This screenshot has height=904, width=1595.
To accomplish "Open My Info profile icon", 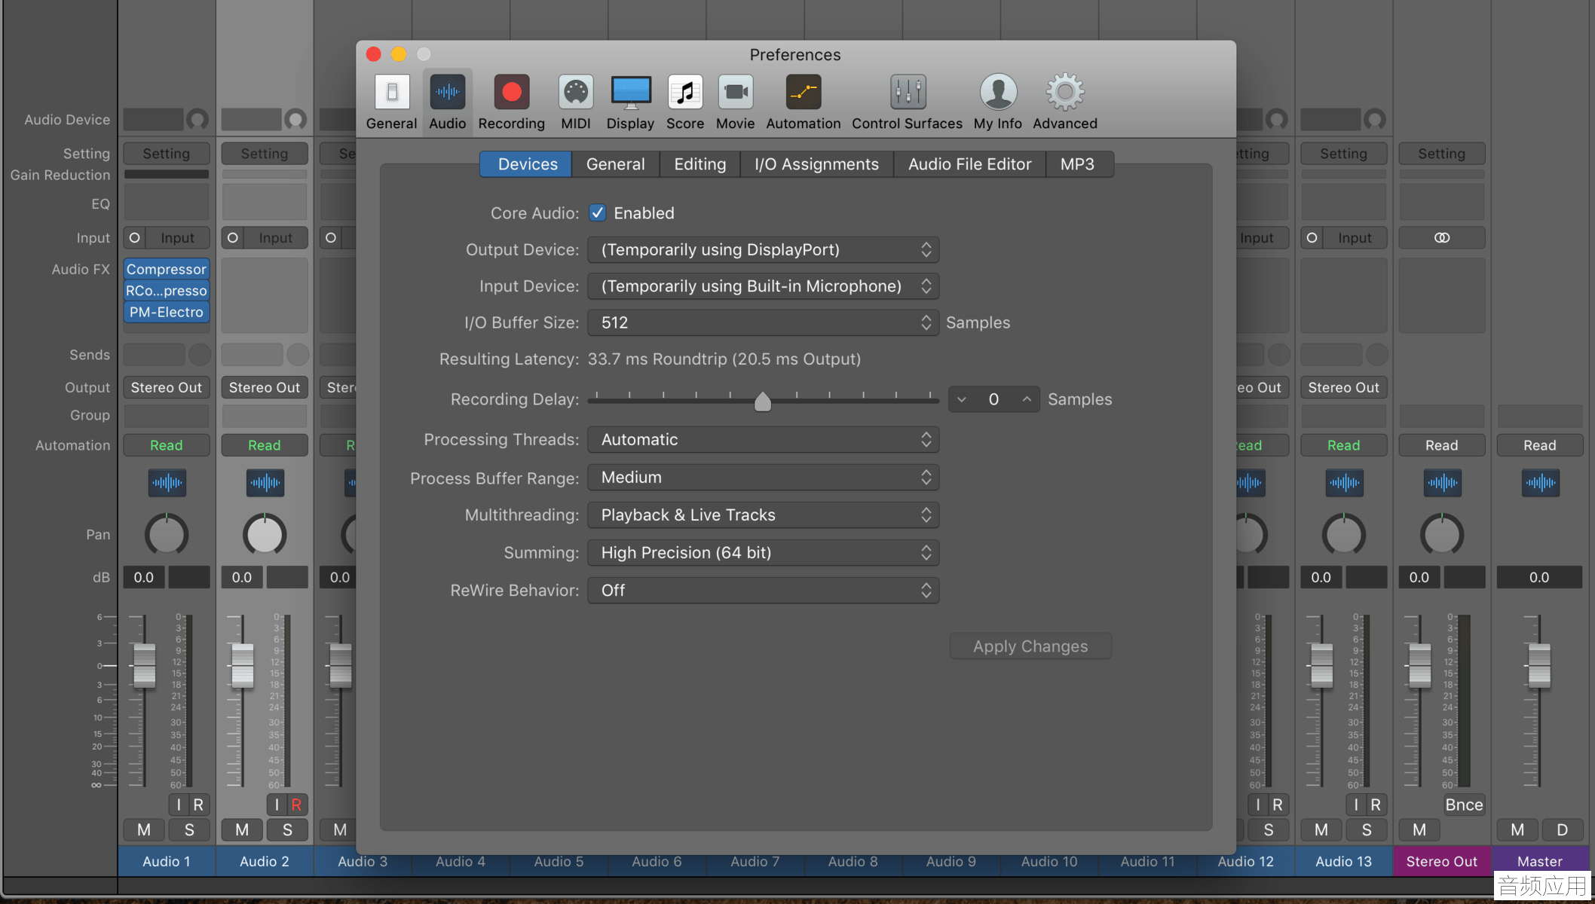I will [998, 93].
